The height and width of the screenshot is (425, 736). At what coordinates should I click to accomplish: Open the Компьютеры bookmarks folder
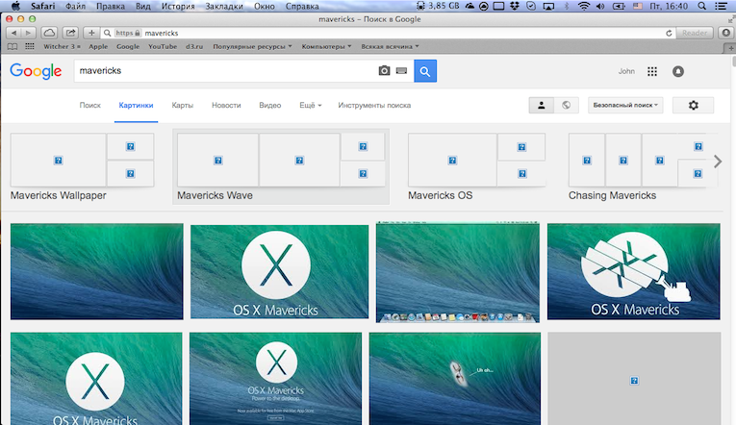pyautogui.click(x=326, y=46)
